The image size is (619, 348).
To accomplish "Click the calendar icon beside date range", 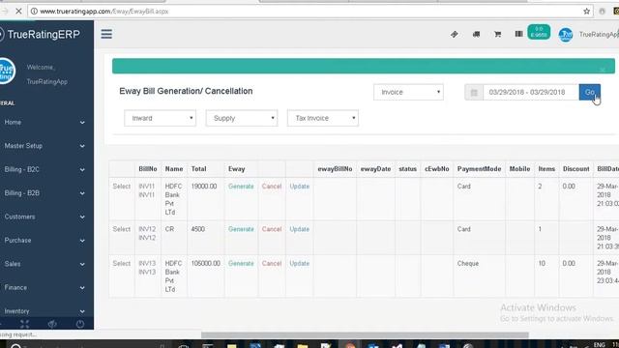I will (474, 93).
